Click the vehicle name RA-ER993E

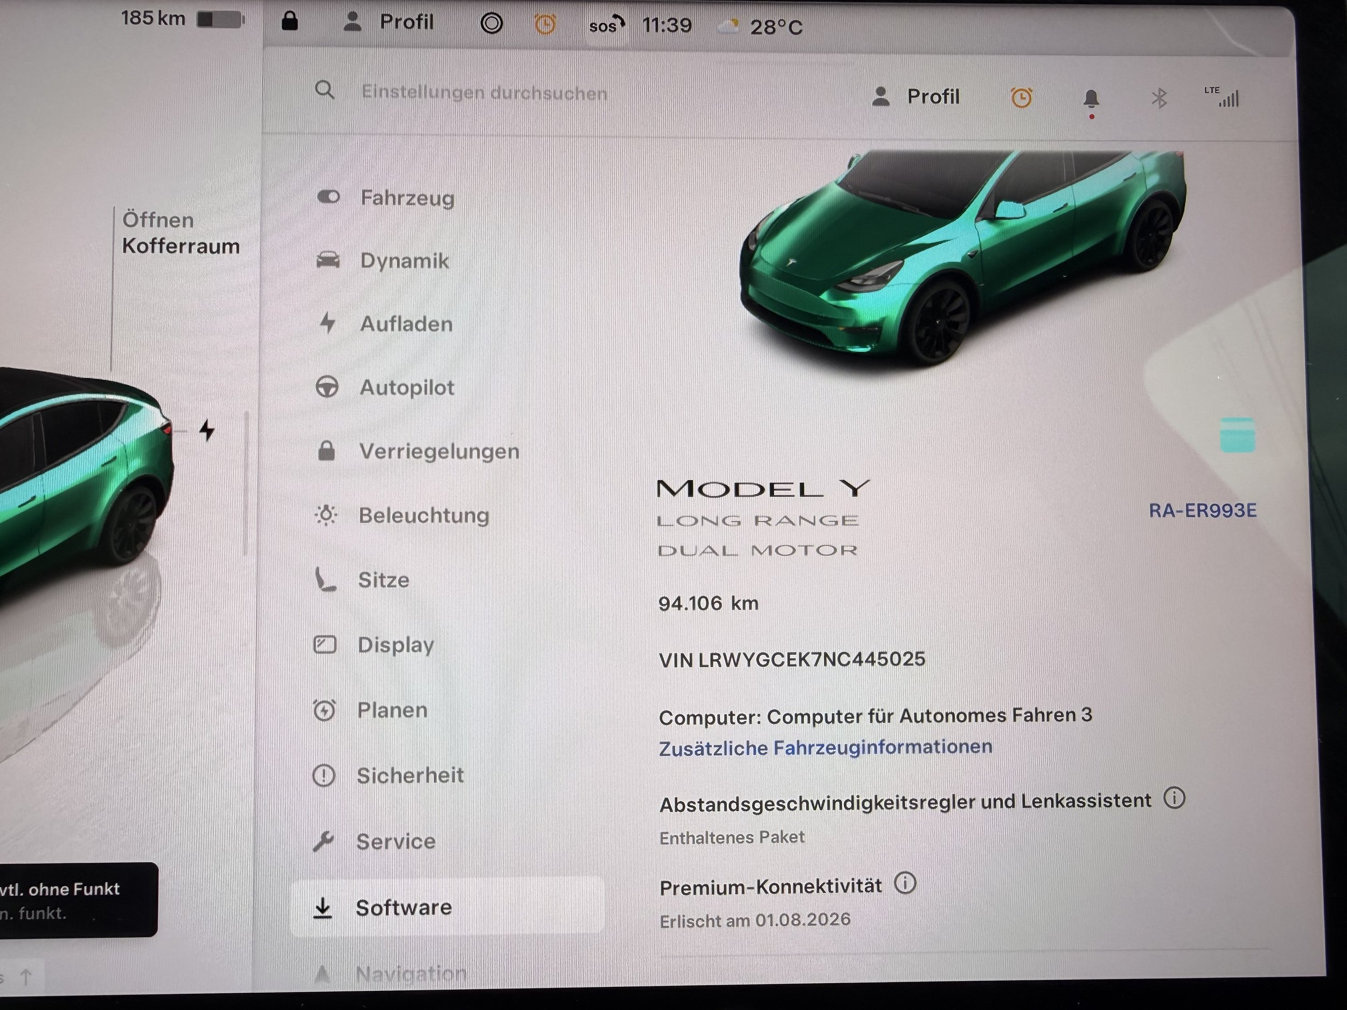click(x=1203, y=510)
